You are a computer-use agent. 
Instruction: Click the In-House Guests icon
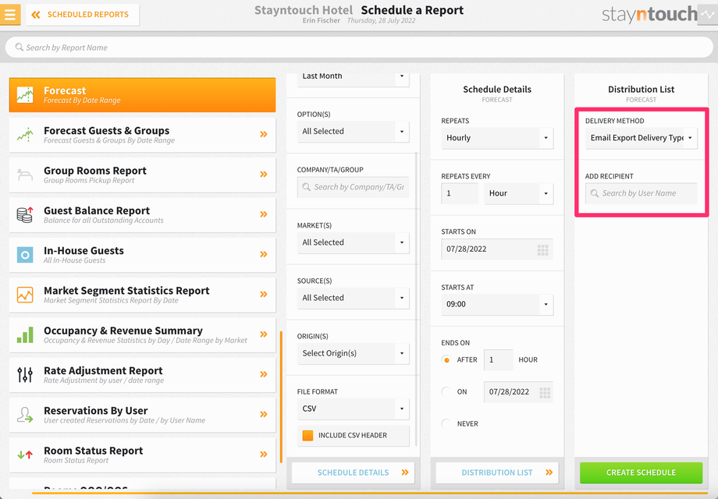click(25, 255)
